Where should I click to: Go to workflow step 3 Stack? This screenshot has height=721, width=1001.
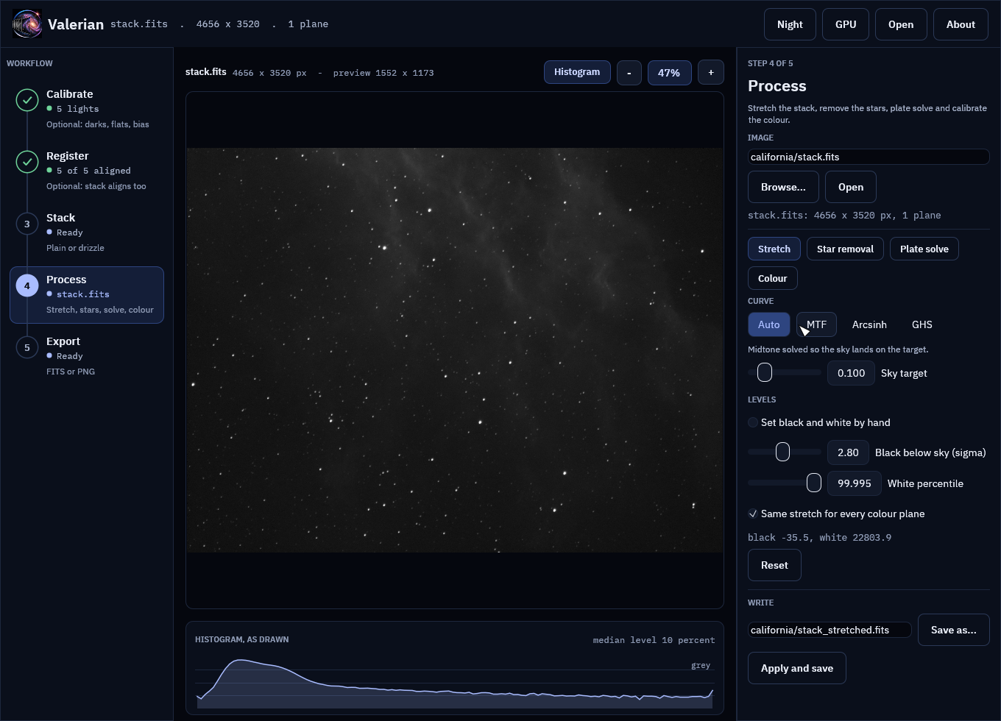(87, 232)
